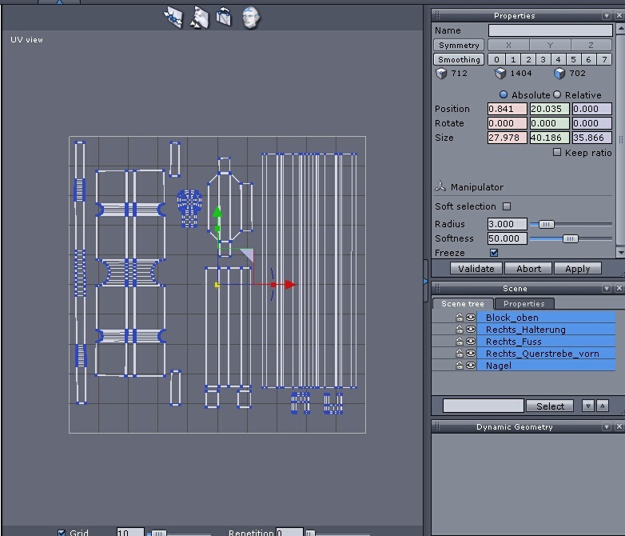Toggle the Soft selection checkbox
Screen dimensions: 625x536
[x=507, y=206]
